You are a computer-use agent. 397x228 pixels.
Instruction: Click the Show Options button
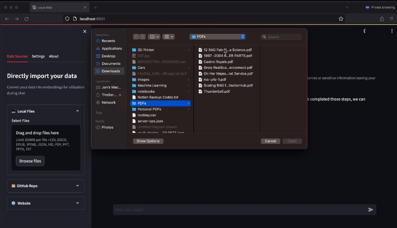click(x=148, y=141)
